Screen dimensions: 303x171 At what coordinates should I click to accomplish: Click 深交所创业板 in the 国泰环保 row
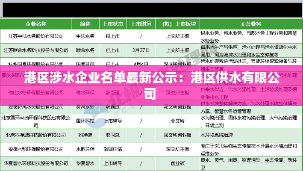[178, 64]
